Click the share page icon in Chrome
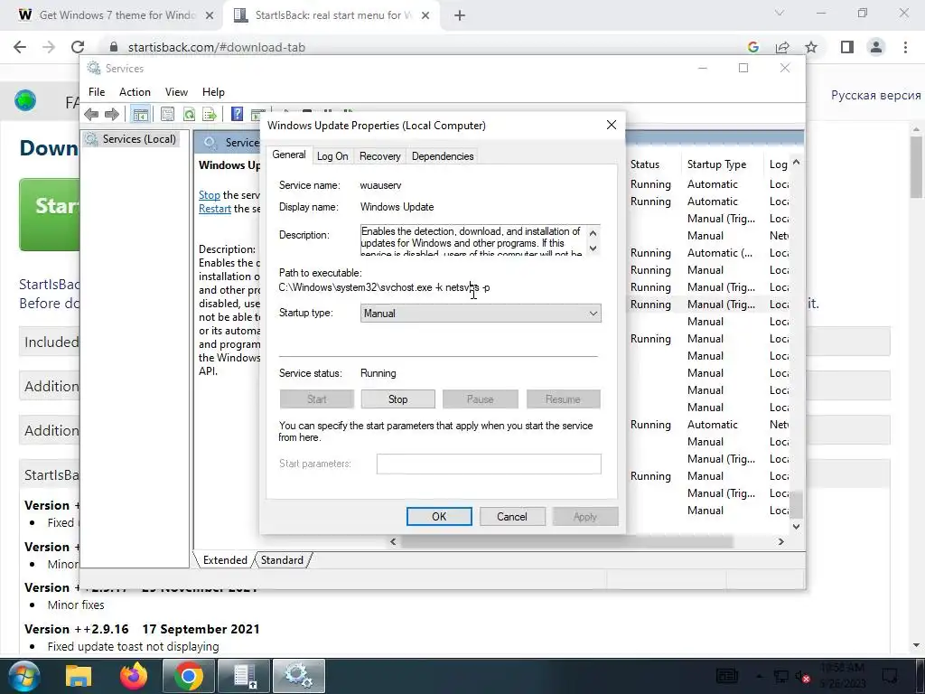This screenshot has width=925, height=694. (782, 47)
